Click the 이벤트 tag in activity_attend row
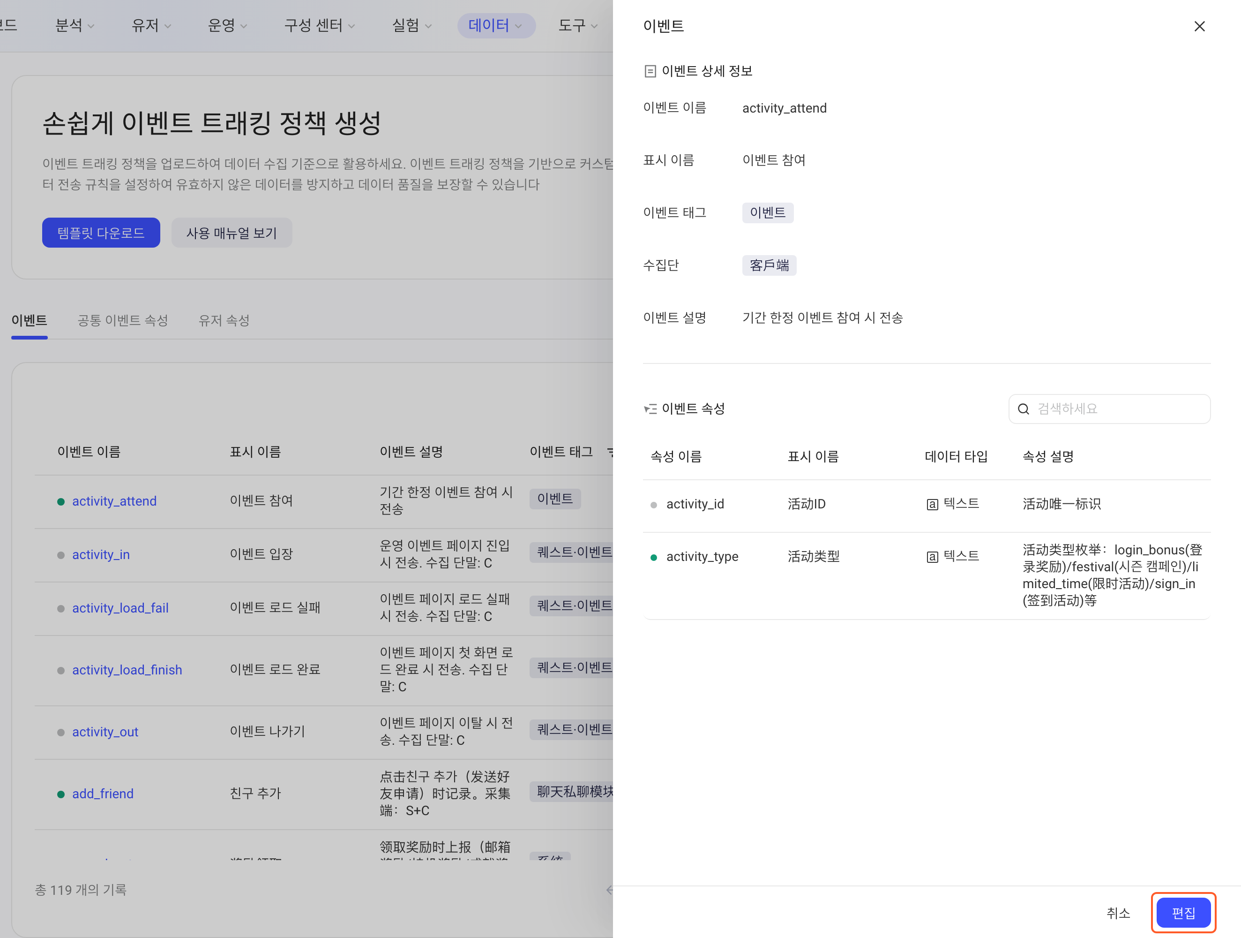This screenshot has width=1241, height=938. click(555, 499)
